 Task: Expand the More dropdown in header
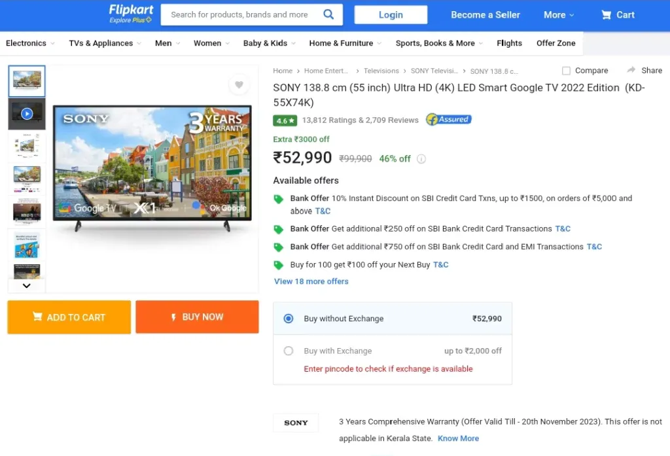pyautogui.click(x=559, y=15)
